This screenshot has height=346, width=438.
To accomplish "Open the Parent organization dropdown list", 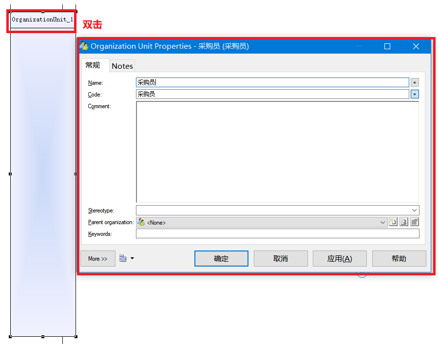I will pyautogui.click(x=383, y=222).
